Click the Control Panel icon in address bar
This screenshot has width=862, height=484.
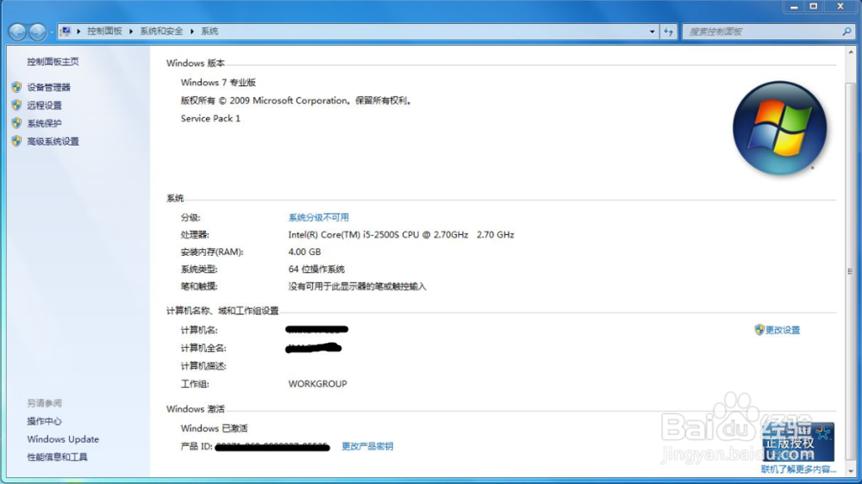tap(66, 31)
